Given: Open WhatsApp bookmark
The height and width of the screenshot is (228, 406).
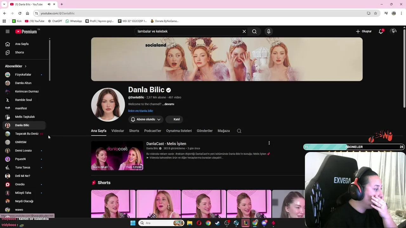Looking at the screenshot, I should 74,21.
